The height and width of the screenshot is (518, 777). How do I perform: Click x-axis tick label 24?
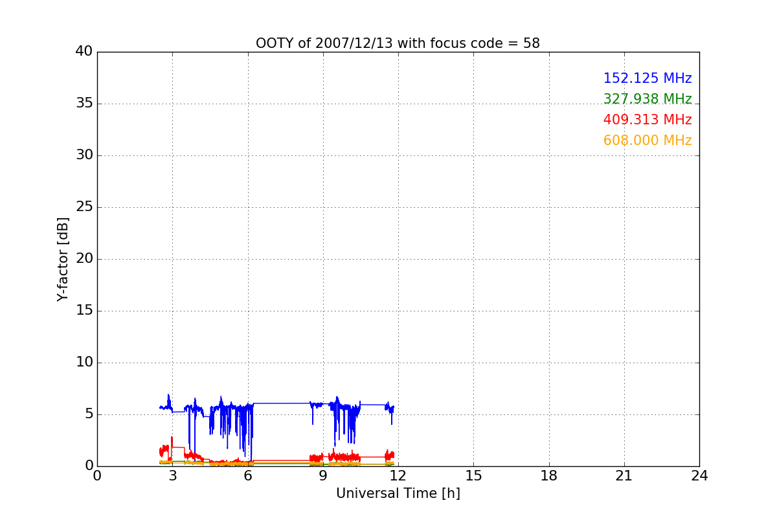click(699, 476)
